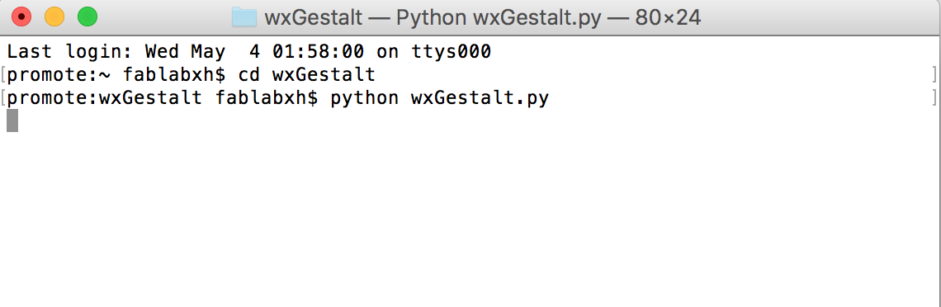Zoom the window with the green button
This screenshot has width=941, height=307.
click(x=87, y=17)
